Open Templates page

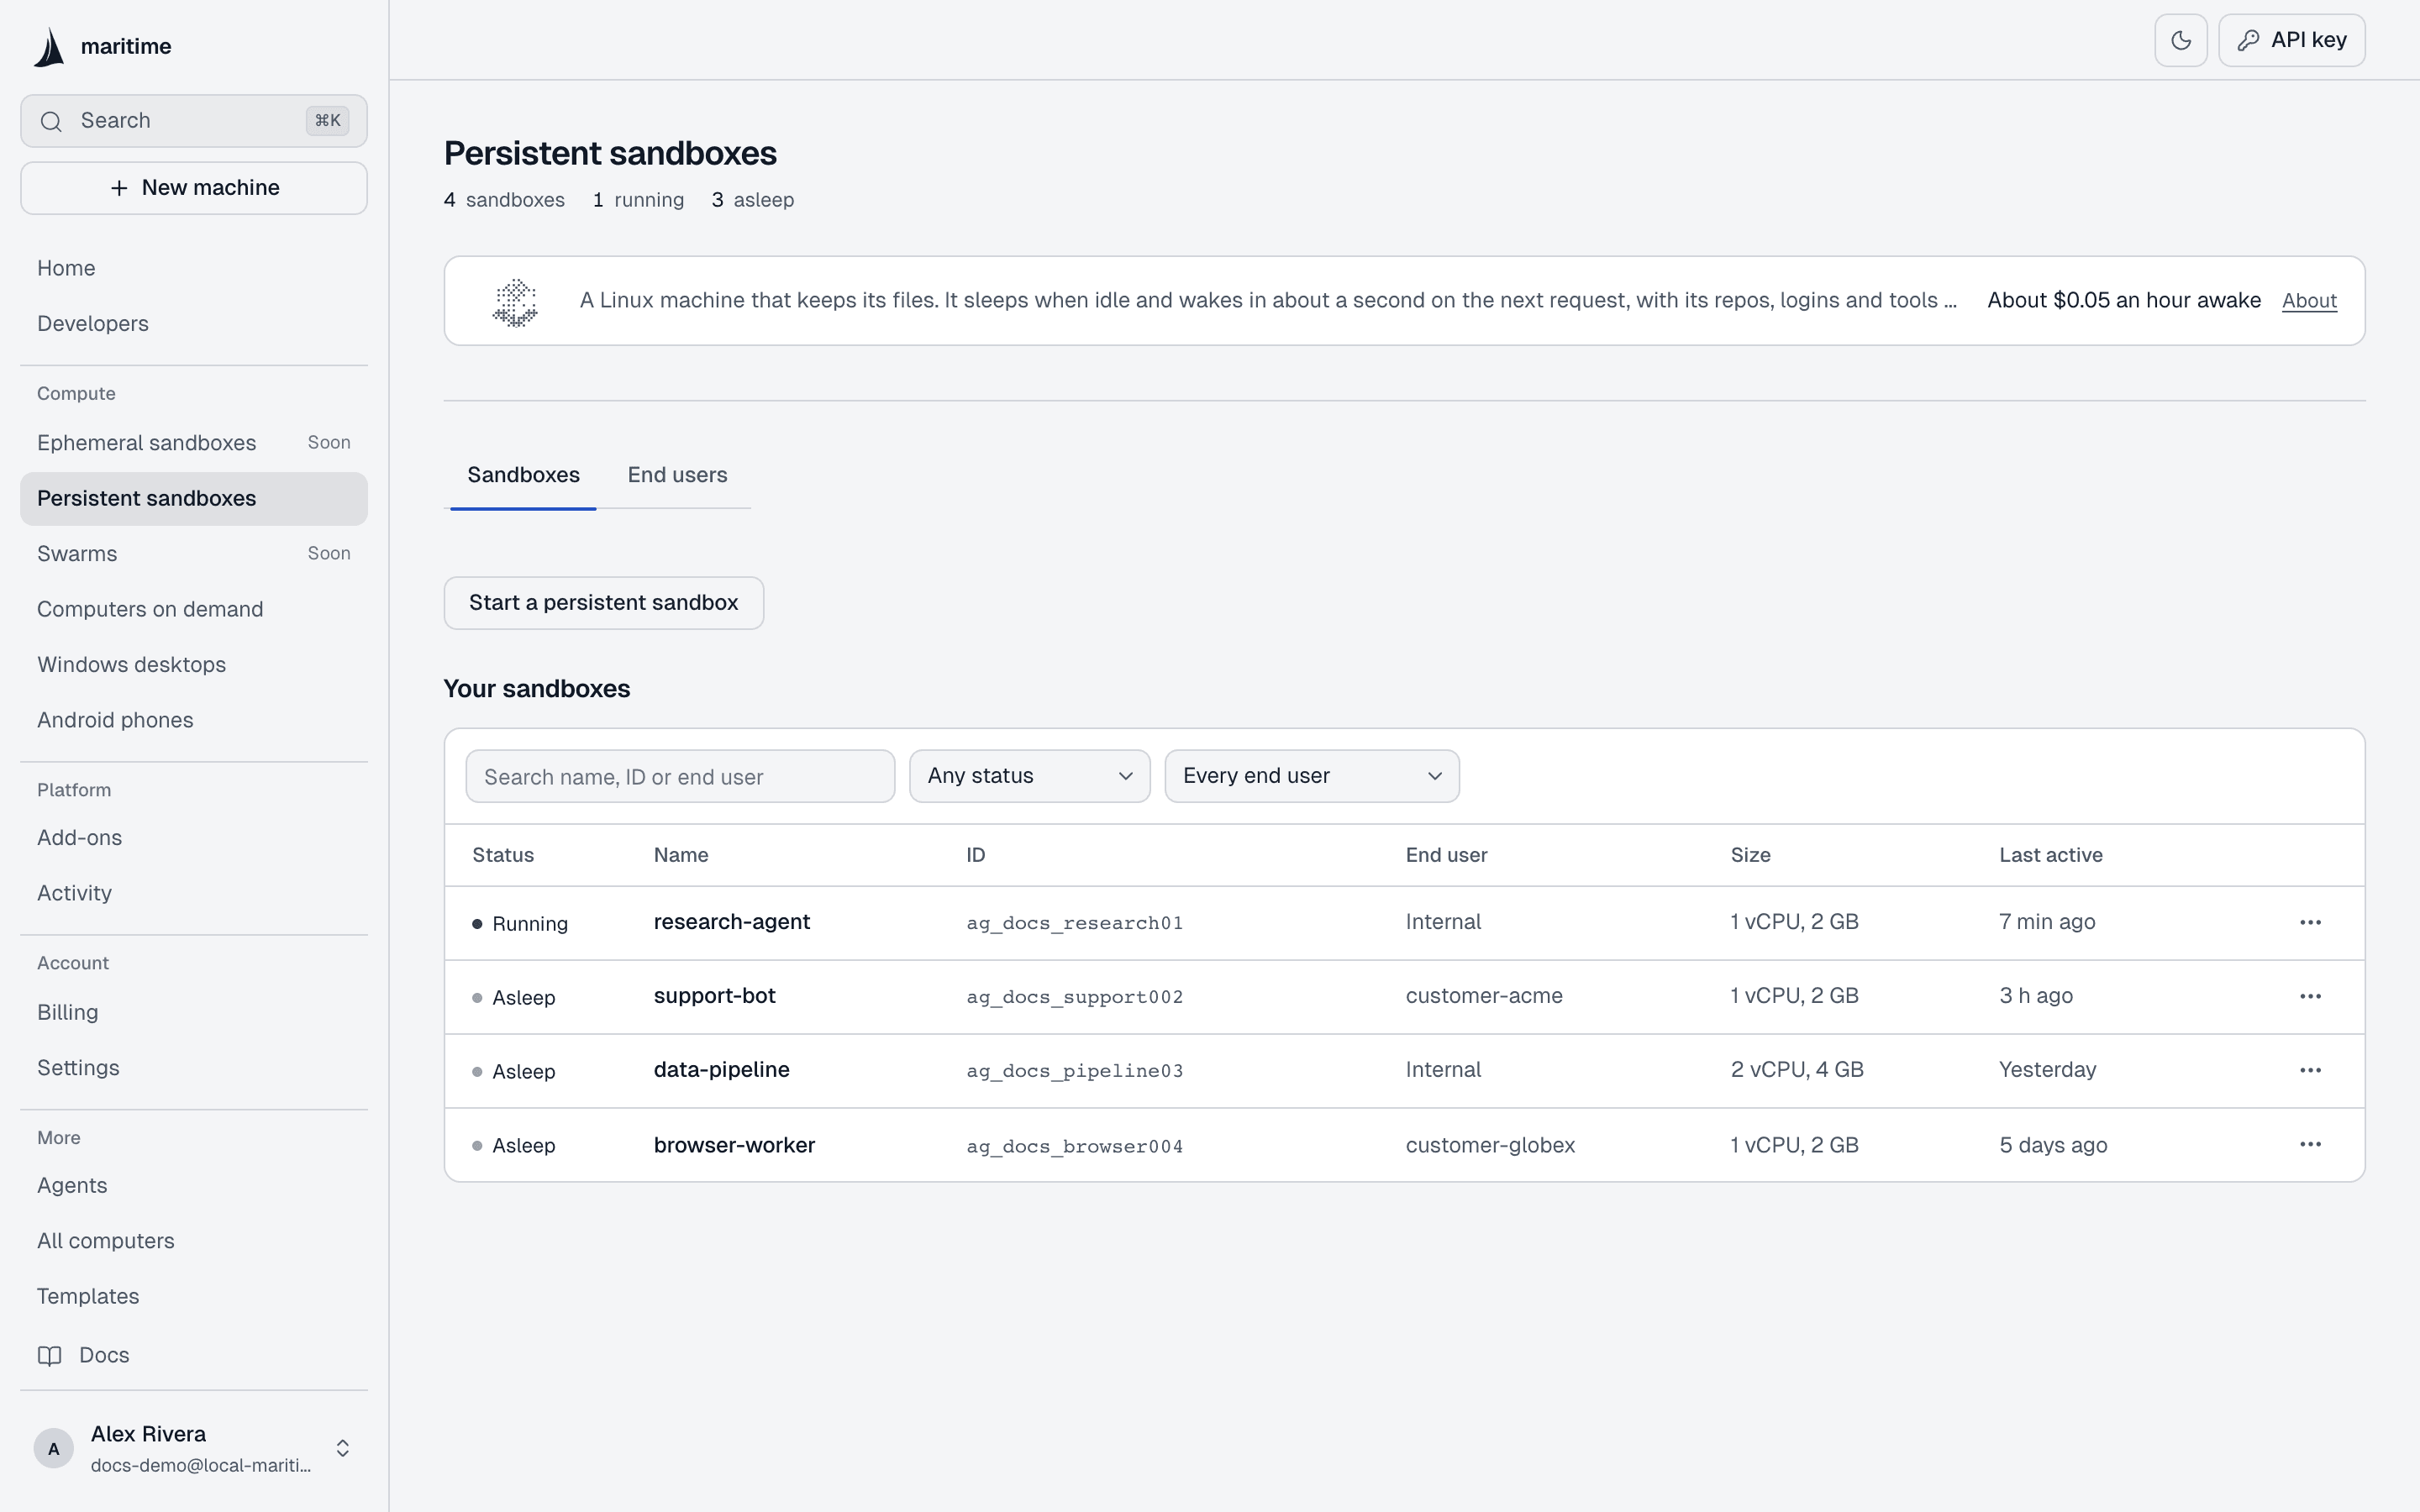tap(194, 1296)
